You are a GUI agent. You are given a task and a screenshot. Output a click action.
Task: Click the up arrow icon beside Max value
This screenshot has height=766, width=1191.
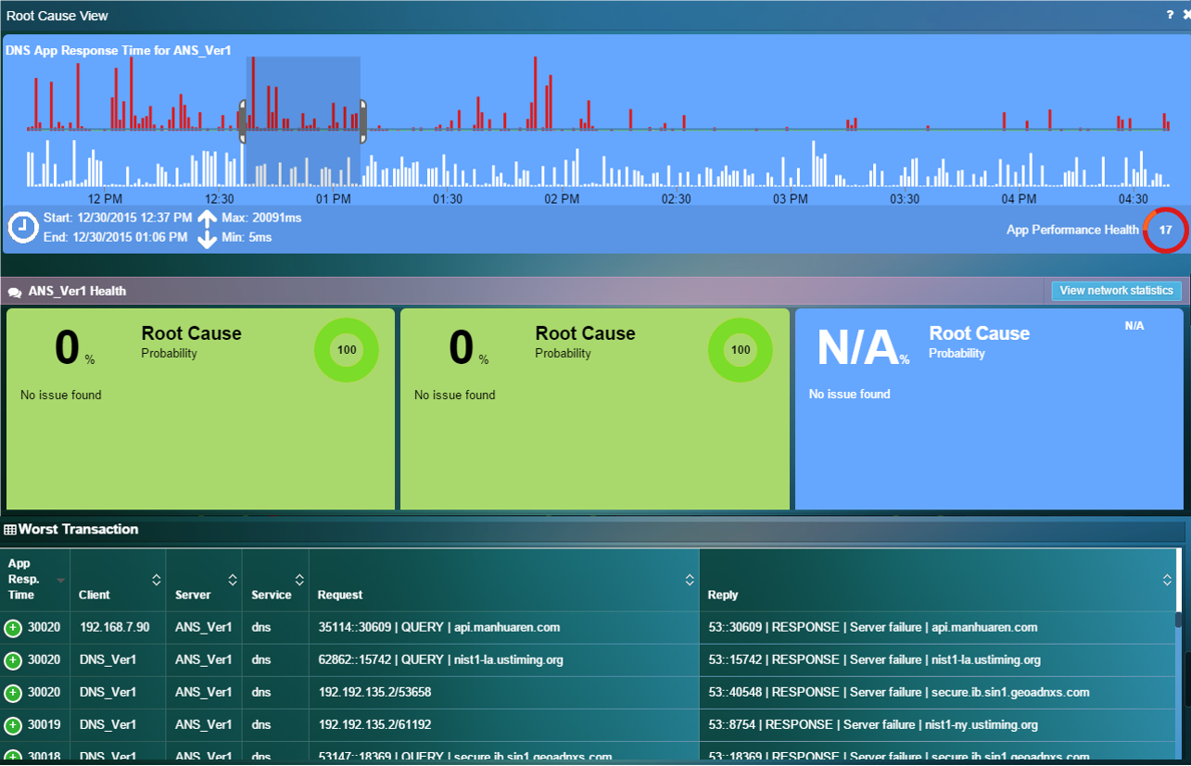tap(208, 219)
